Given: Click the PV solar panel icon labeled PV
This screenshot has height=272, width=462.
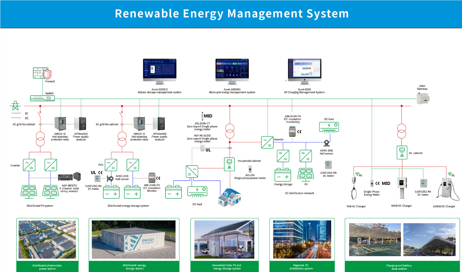Looking at the screenshot, I should click(x=306, y=175).
